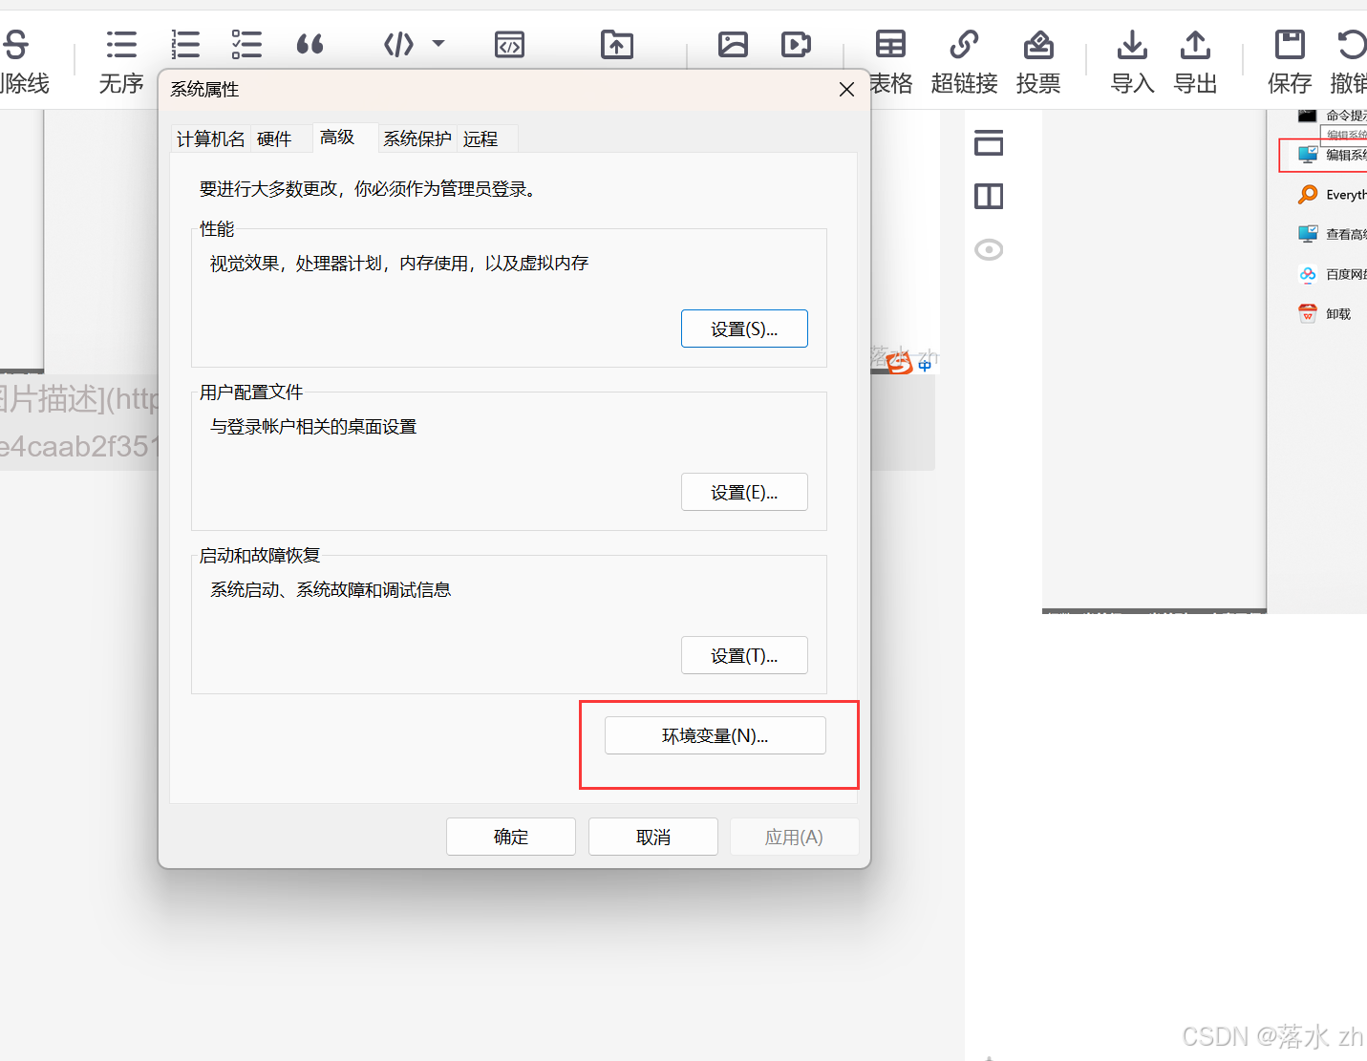Switch to single-pane layout icon
Screen dimensions: 1367x1061
tap(989, 142)
